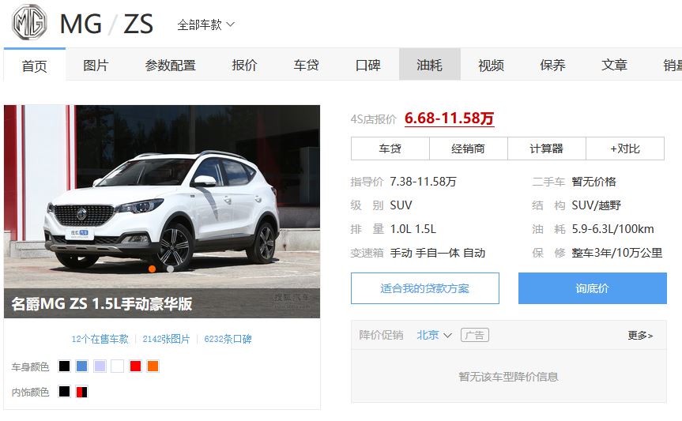View the 口碑 tab

click(x=368, y=66)
